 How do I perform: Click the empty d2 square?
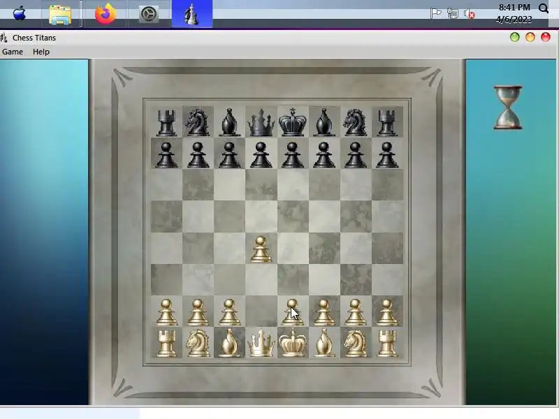(x=261, y=311)
